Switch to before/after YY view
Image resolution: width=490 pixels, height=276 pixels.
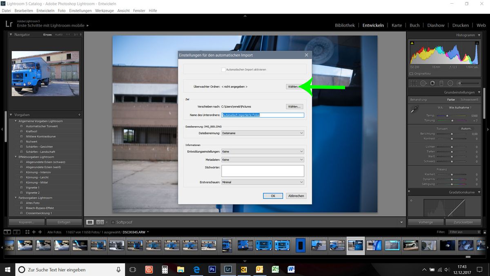100,222
